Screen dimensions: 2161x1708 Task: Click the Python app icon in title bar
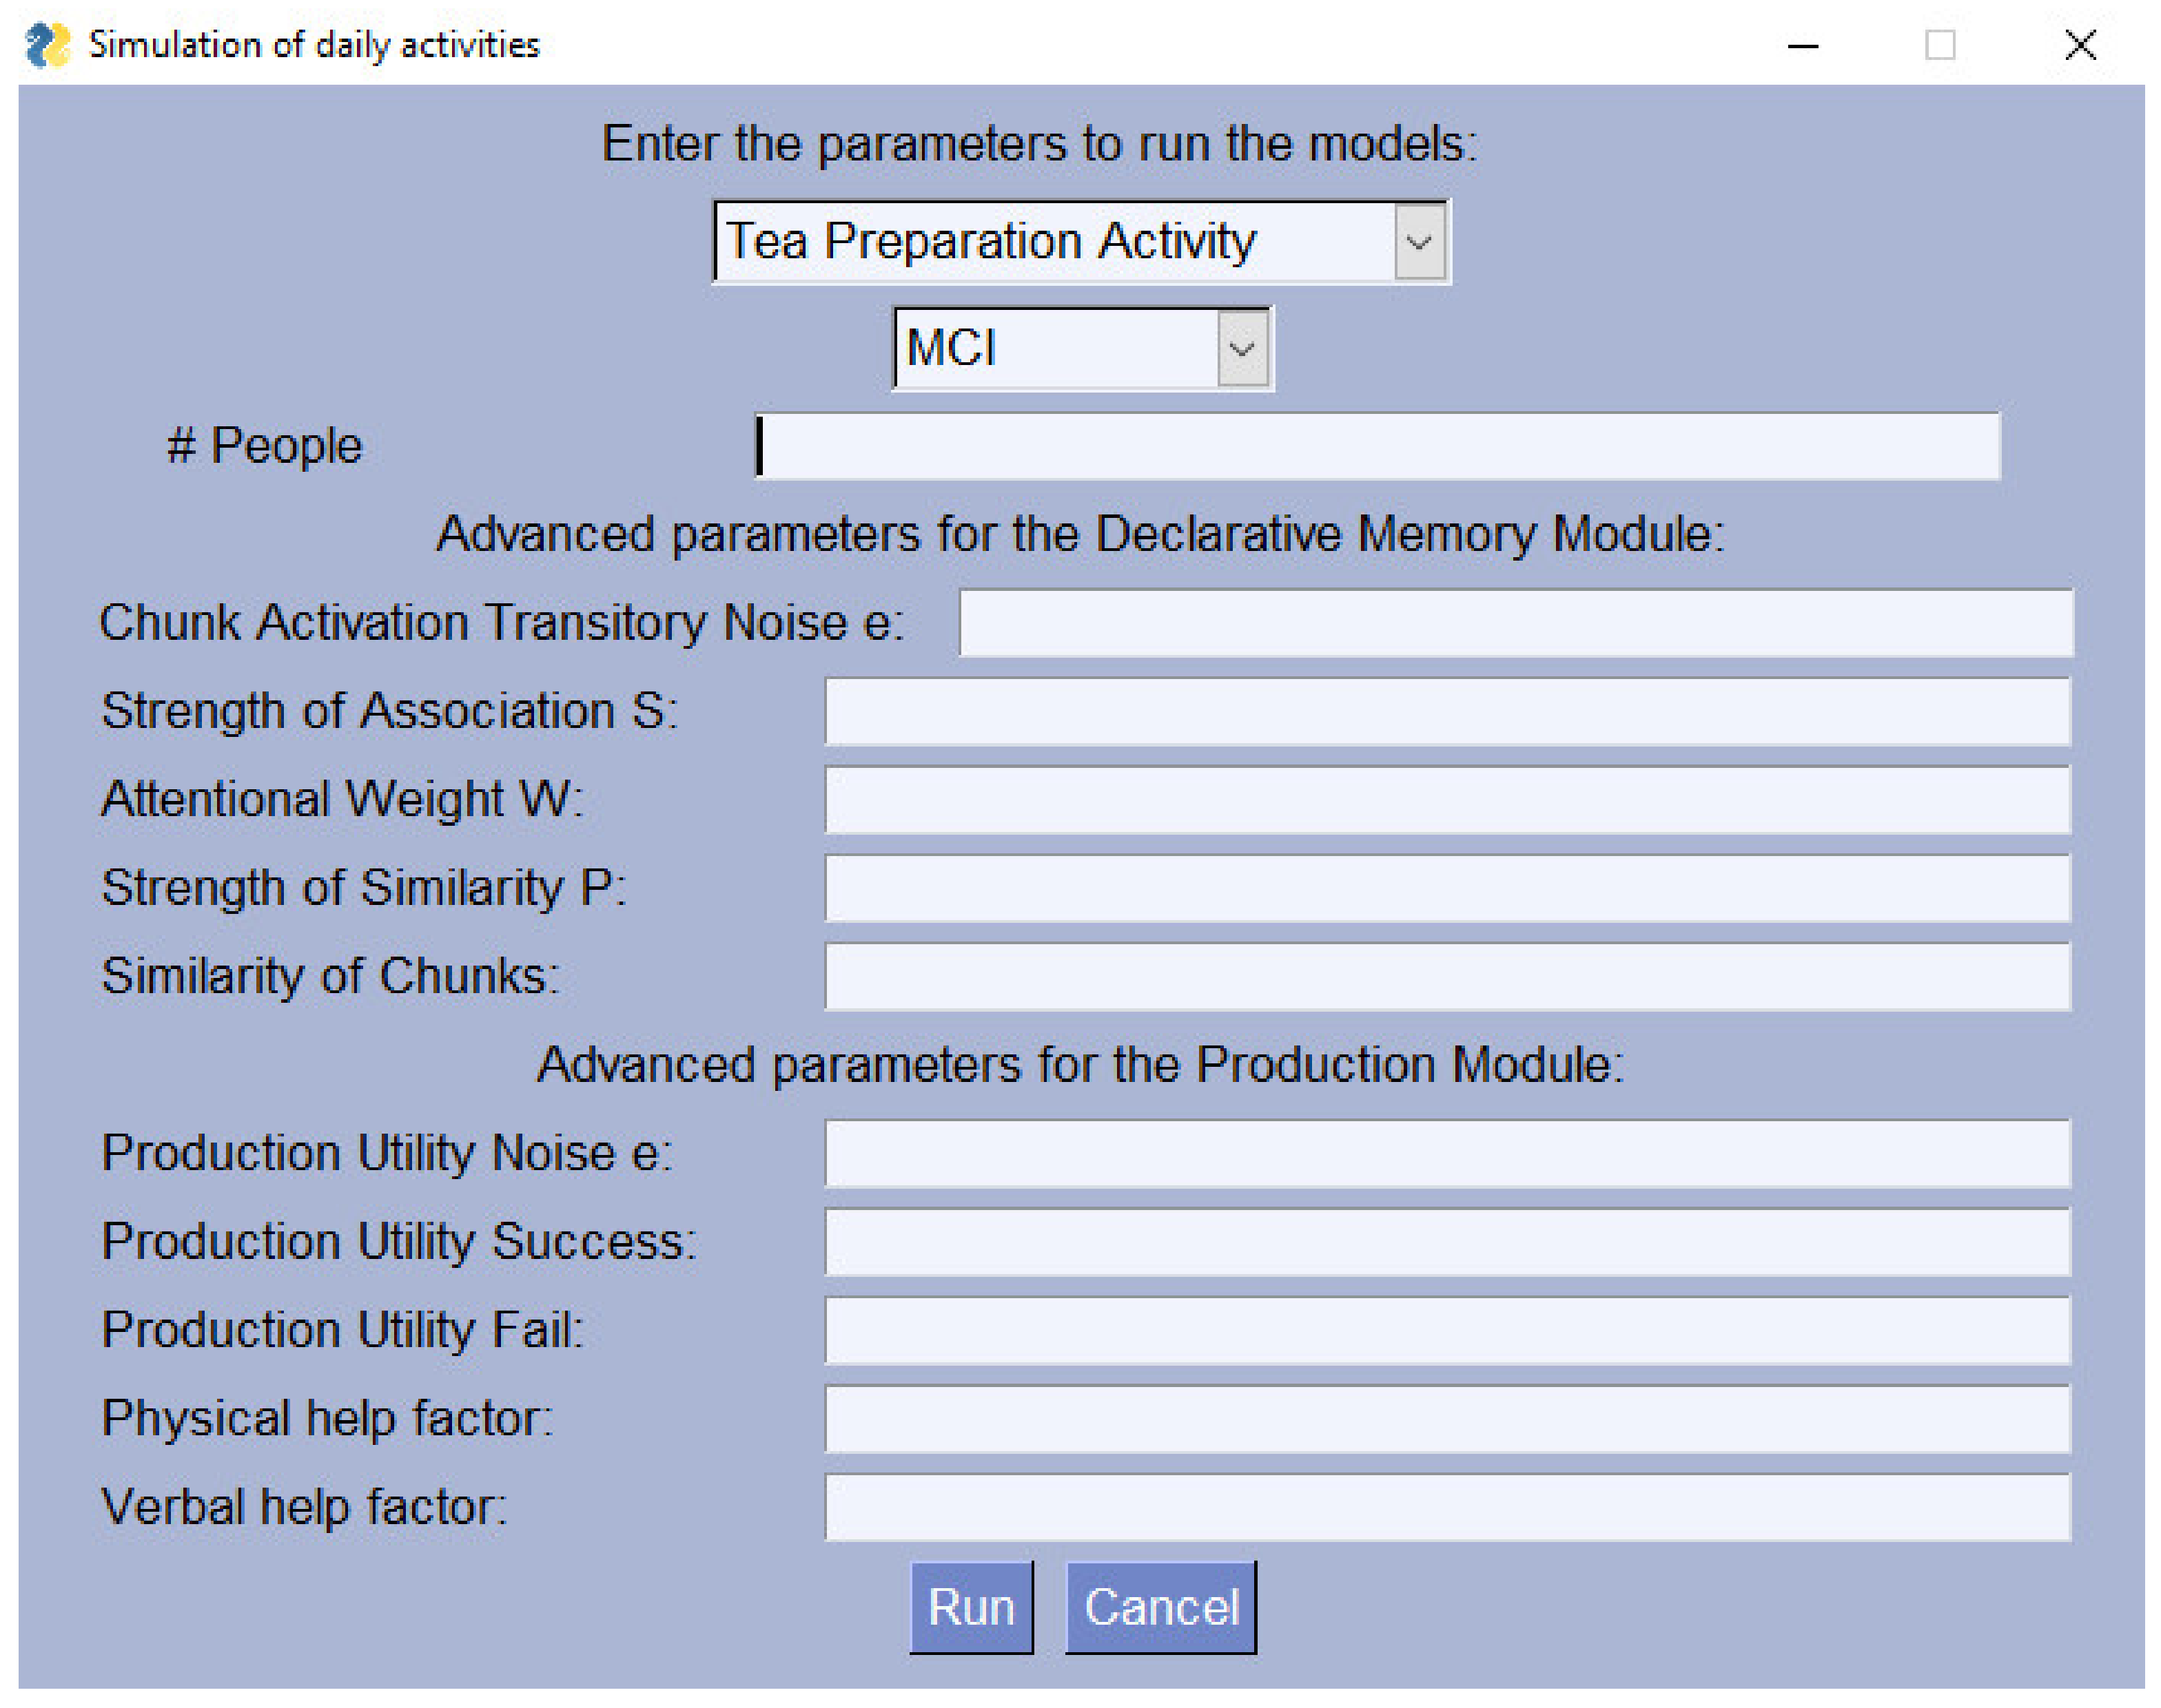[x=47, y=45]
